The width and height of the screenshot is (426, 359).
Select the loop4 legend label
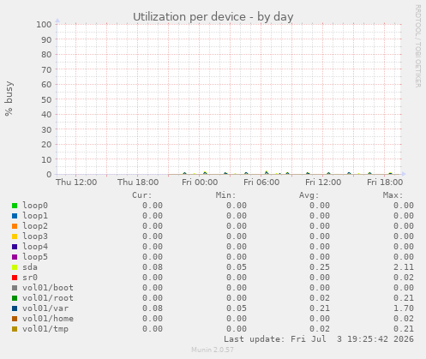[35, 247]
